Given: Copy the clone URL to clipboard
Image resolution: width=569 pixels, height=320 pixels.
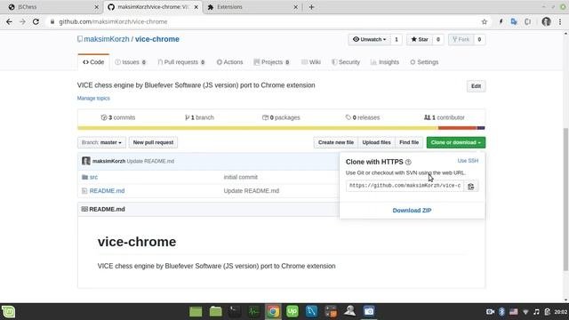Looking at the screenshot, I should click(471, 186).
